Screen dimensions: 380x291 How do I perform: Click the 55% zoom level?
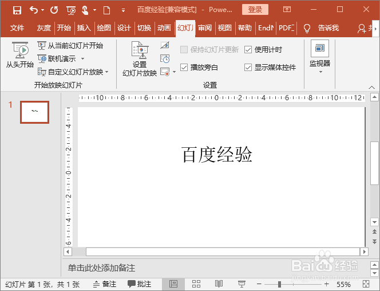tap(343, 284)
